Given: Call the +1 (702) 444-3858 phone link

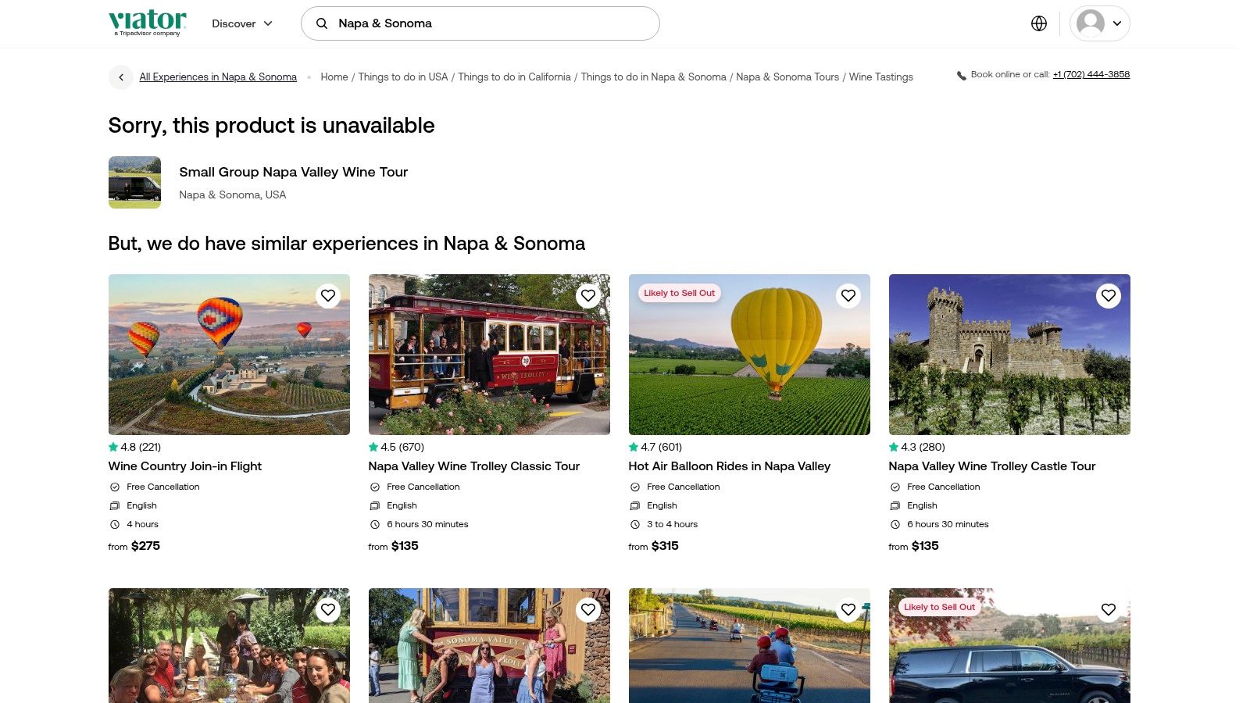Looking at the screenshot, I should click(x=1091, y=75).
